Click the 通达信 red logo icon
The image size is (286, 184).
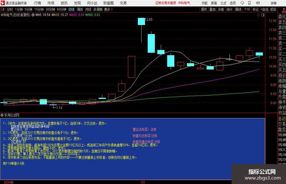pos(3,3)
